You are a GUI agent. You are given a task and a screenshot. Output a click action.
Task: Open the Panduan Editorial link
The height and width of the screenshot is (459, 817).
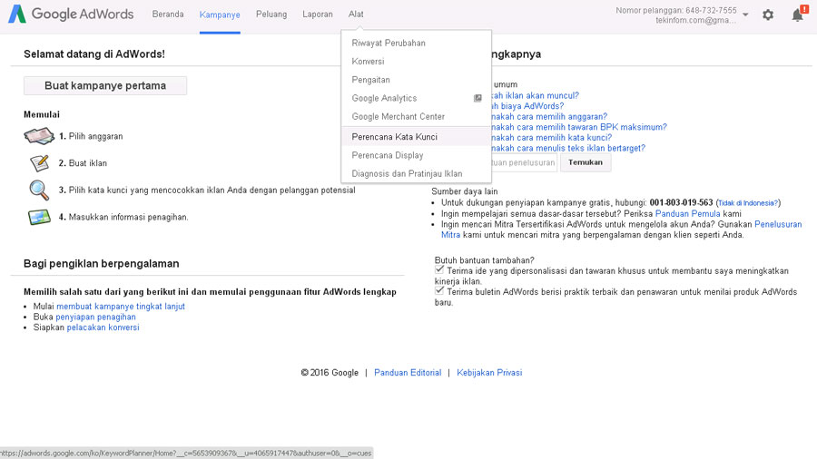click(x=408, y=373)
